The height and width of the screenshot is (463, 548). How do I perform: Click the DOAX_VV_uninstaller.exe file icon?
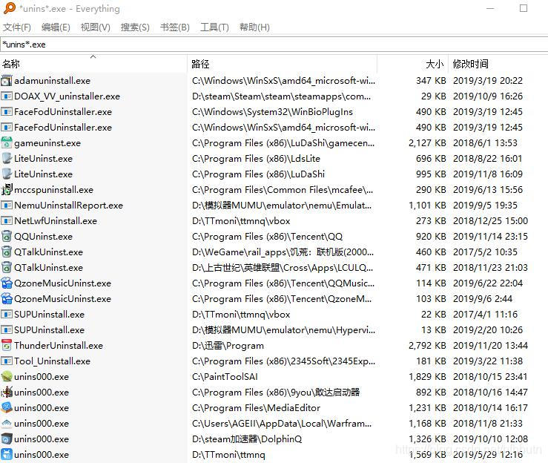(x=6, y=96)
